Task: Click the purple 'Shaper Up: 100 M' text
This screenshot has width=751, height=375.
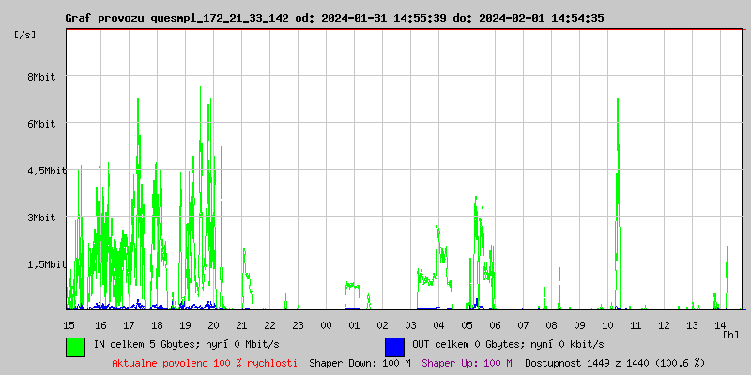Action: point(467,363)
